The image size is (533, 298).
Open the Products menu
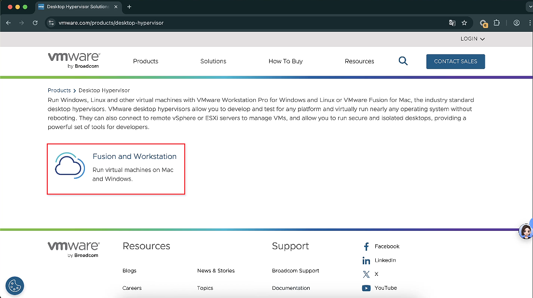pos(146,61)
